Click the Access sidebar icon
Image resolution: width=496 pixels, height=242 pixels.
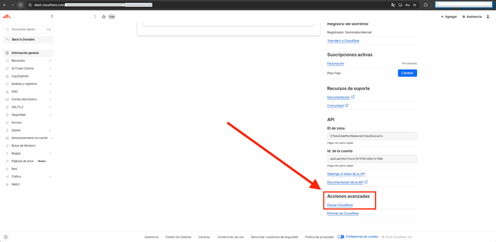(7, 123)
